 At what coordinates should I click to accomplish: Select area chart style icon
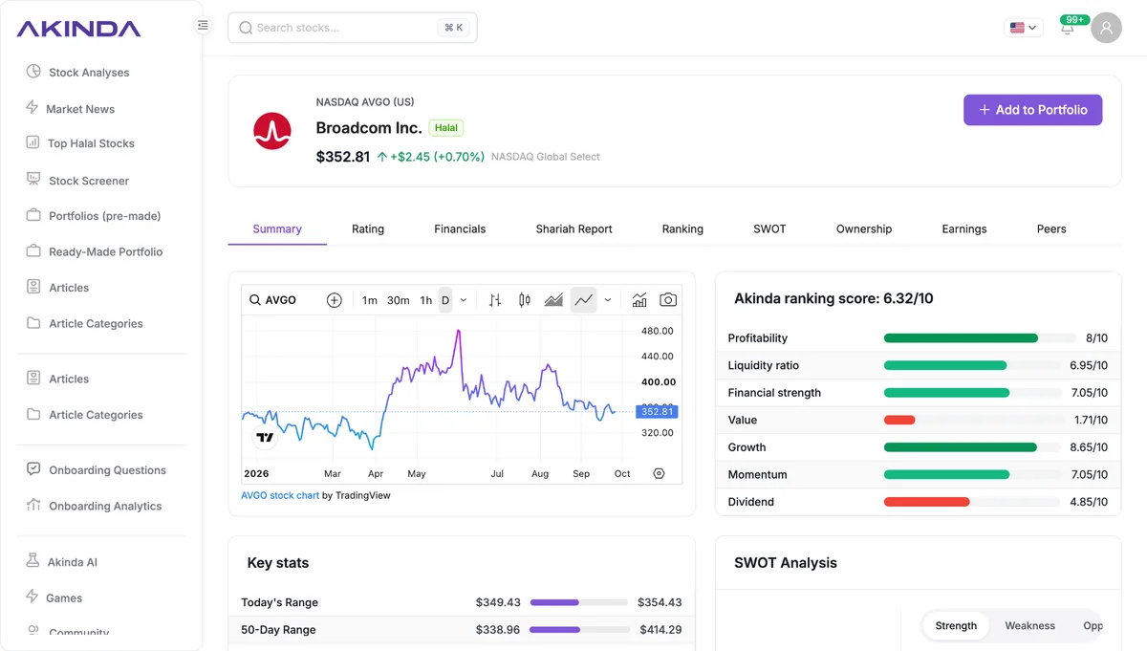[553, 300]
